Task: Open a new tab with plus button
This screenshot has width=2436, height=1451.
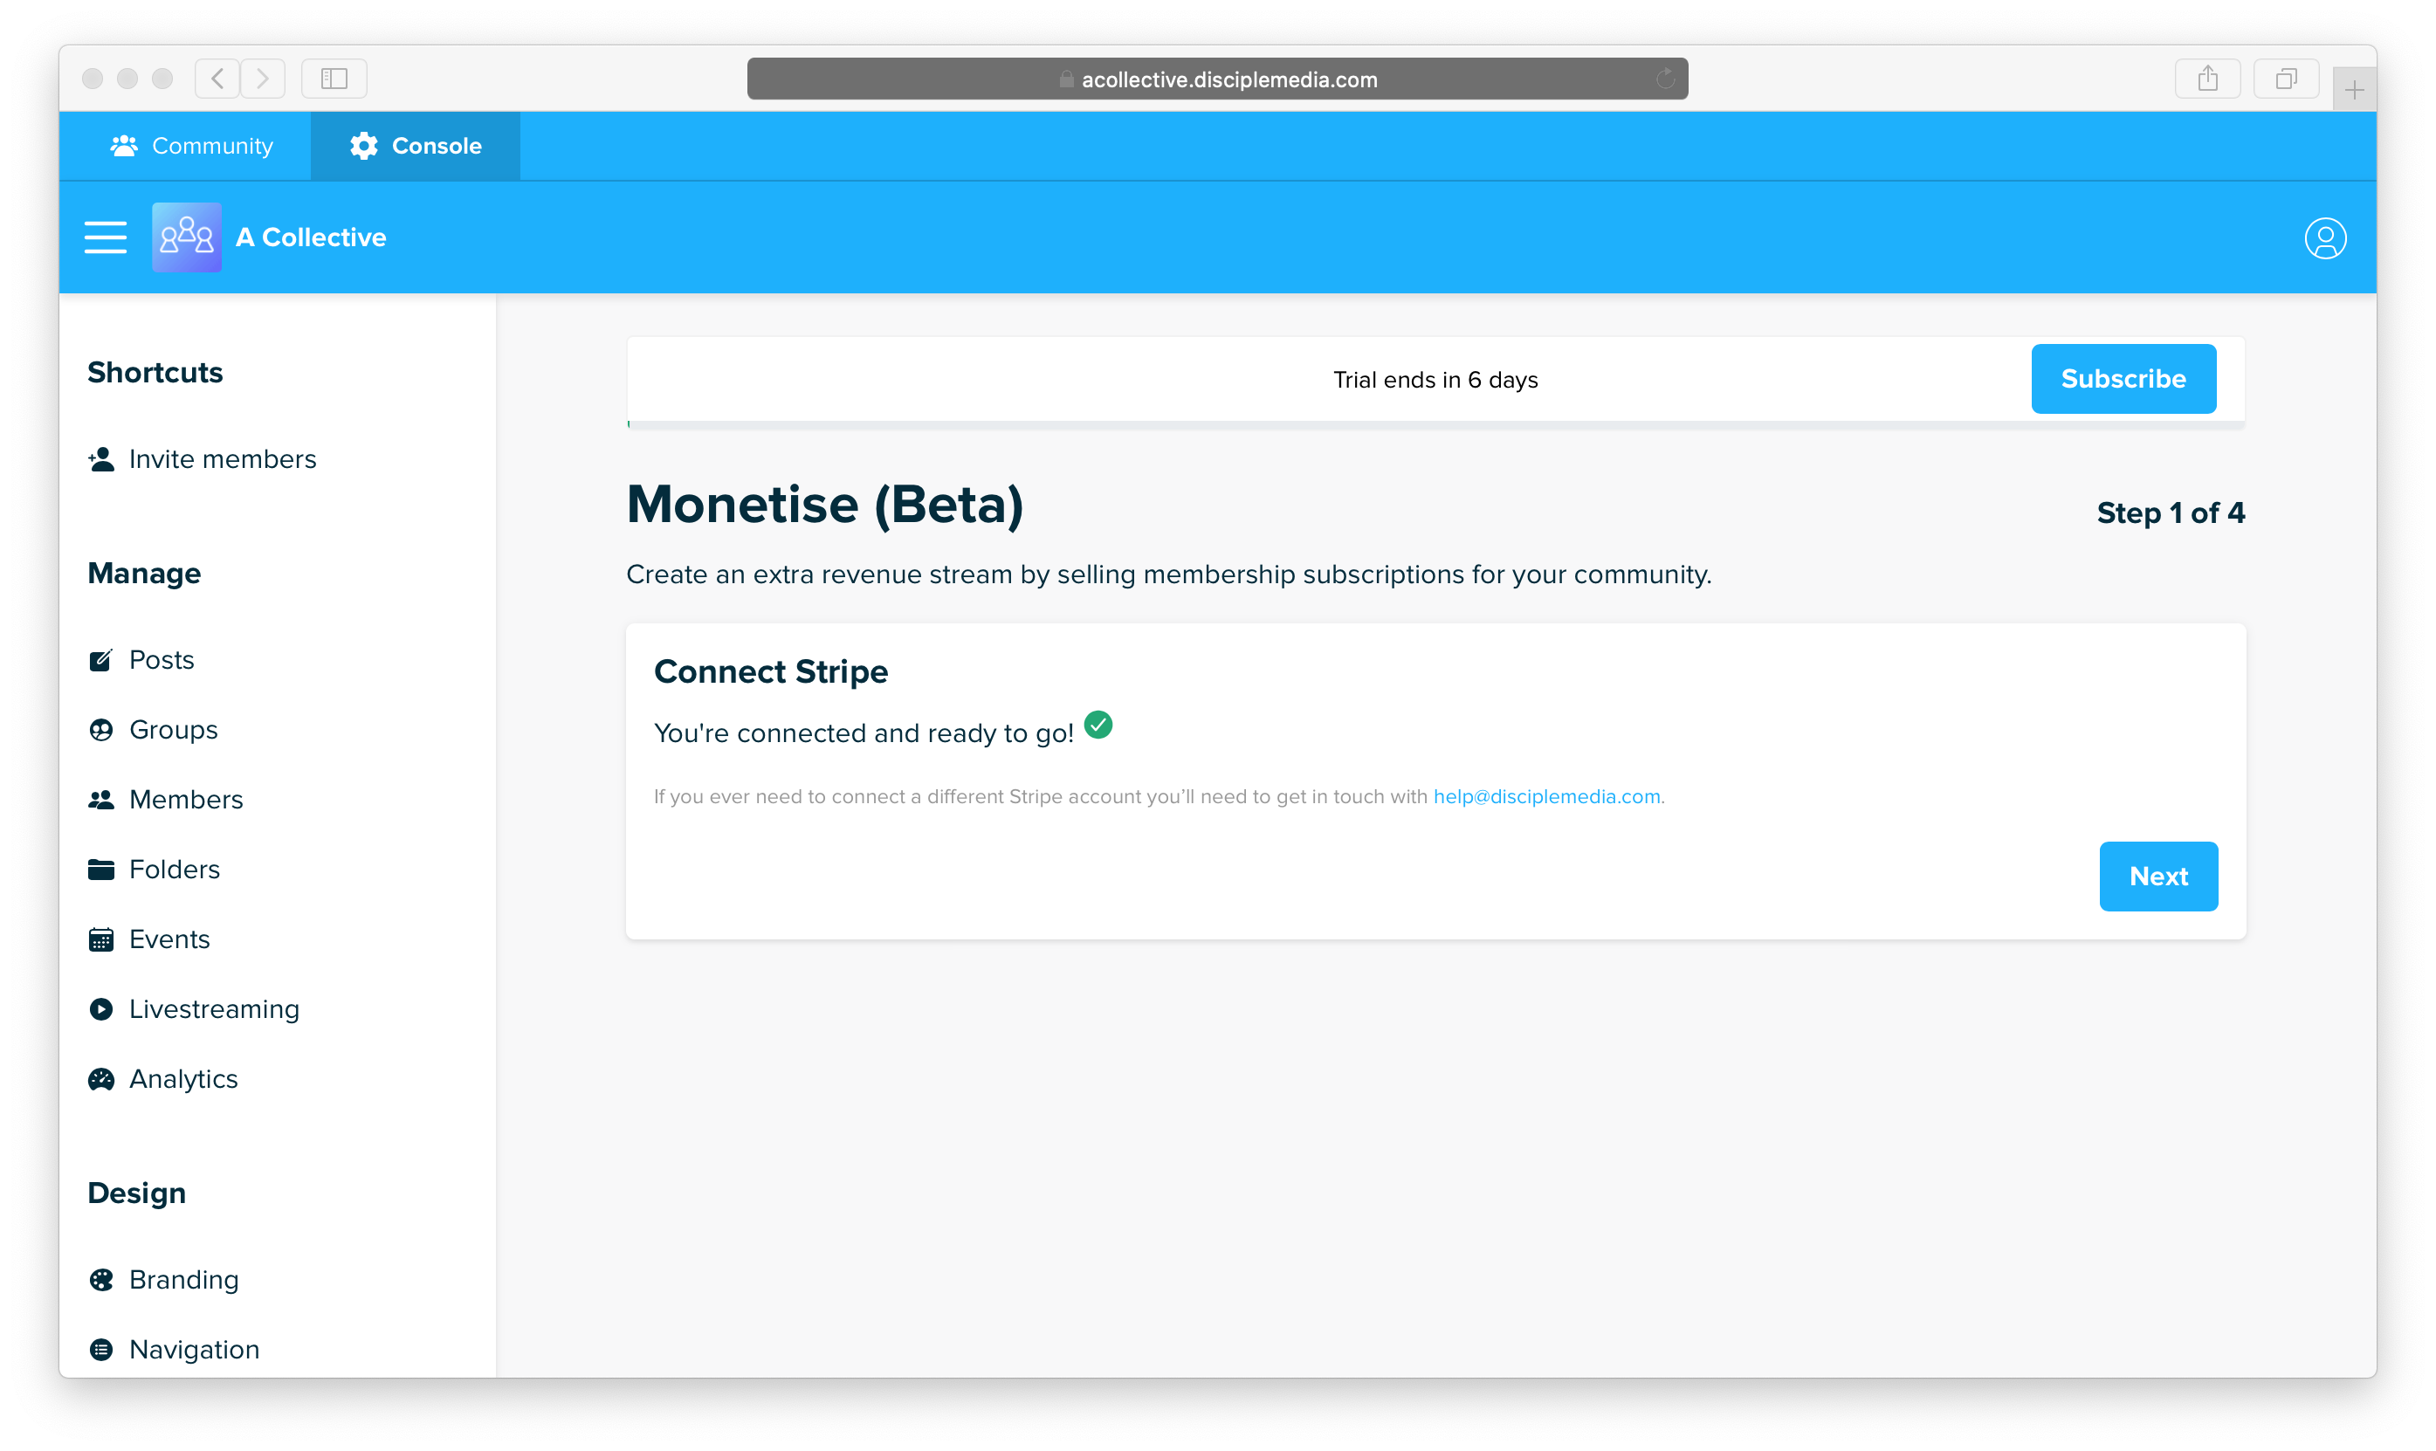Action: [x=2354, y=90]
